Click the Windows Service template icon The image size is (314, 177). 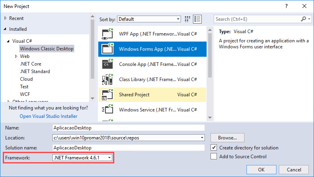pos(107,110)
